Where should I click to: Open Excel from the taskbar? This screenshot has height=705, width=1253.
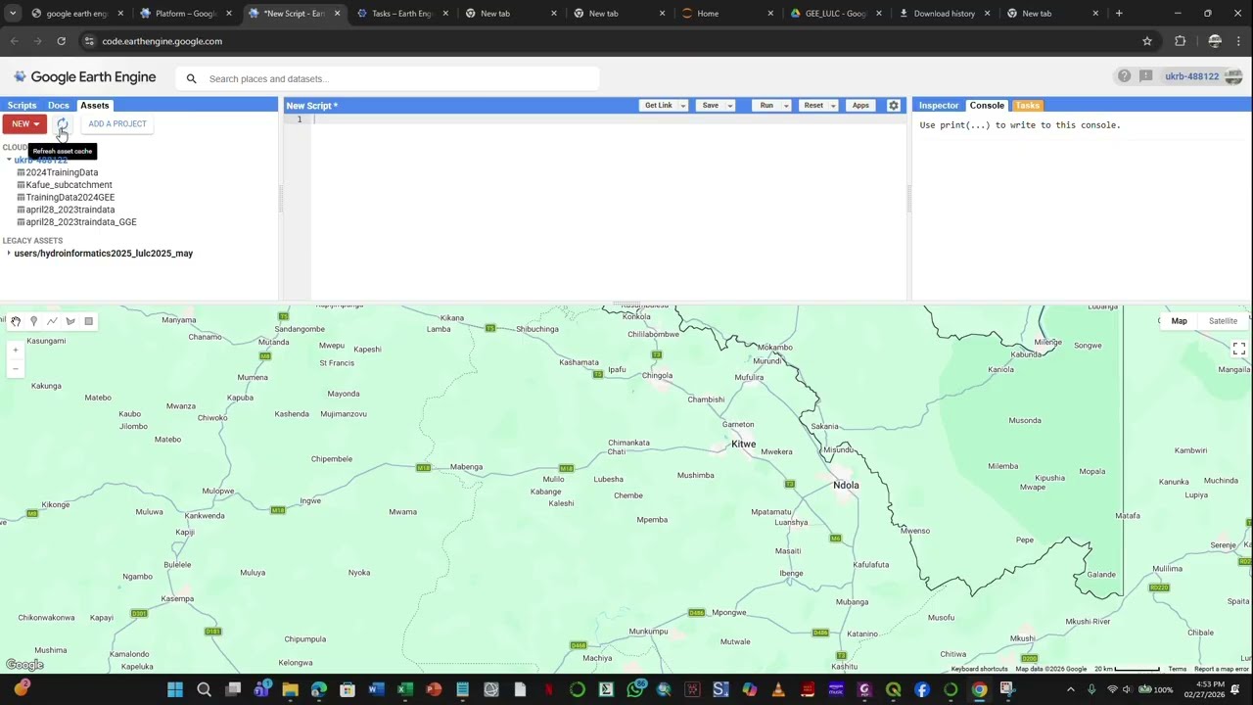(404, 689)
